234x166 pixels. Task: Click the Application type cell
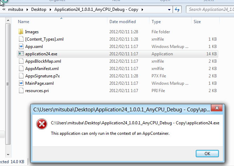pos(162,54)
